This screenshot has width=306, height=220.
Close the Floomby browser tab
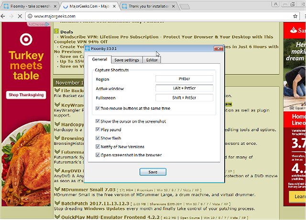pyautogui.click(x=55, y=6)
